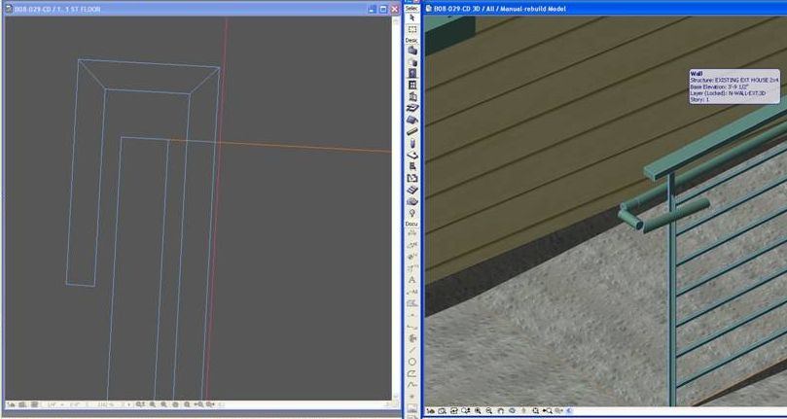This screenshot has height=419, width=787.
Task: Collapse the Desic toolbox section header
Action: (x=411, y=40)
